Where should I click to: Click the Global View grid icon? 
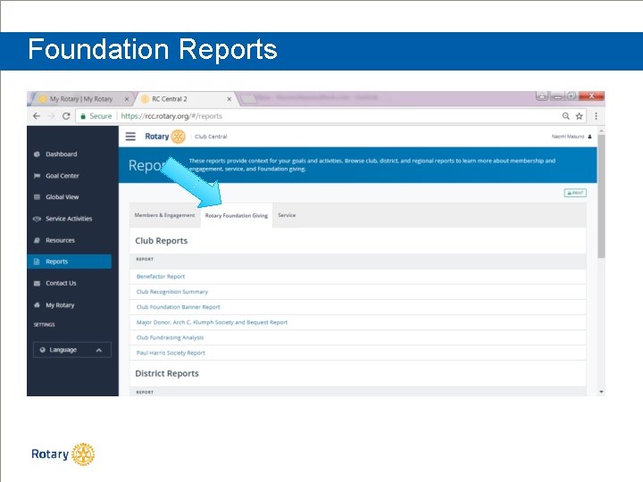[x=37, y=197]
